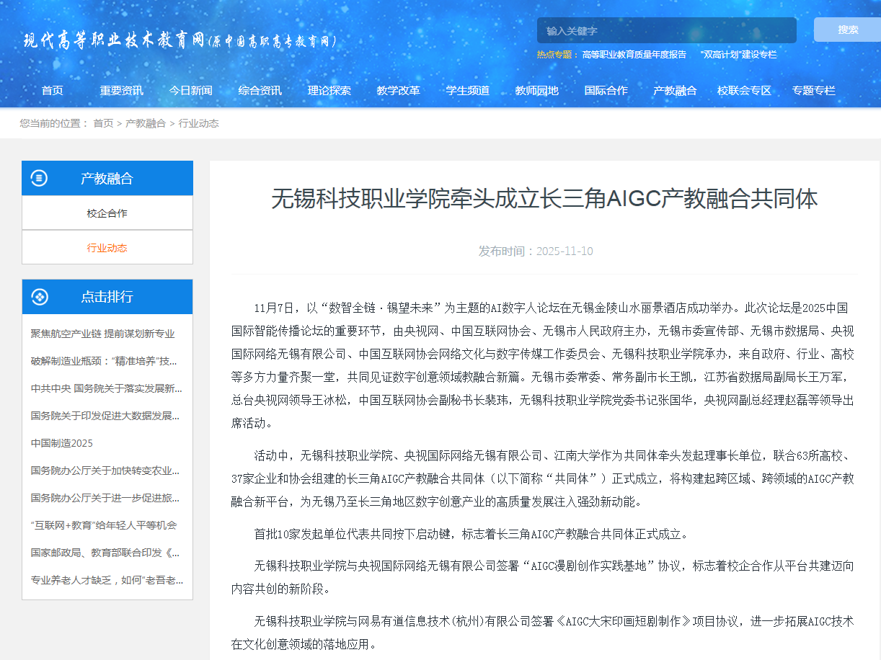Open the 首页 navigation menu item
Image resolution: width=881 pixels, height=660 pixels.
pyautogui.click(x=52, y=90)
